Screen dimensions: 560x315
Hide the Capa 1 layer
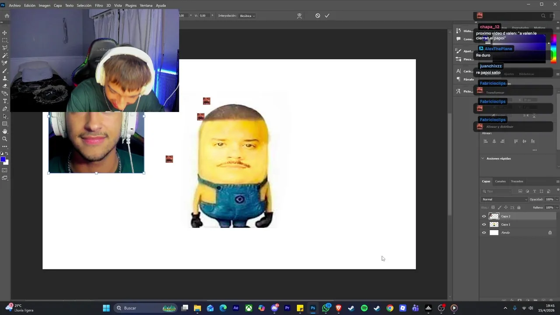(484, 224)
